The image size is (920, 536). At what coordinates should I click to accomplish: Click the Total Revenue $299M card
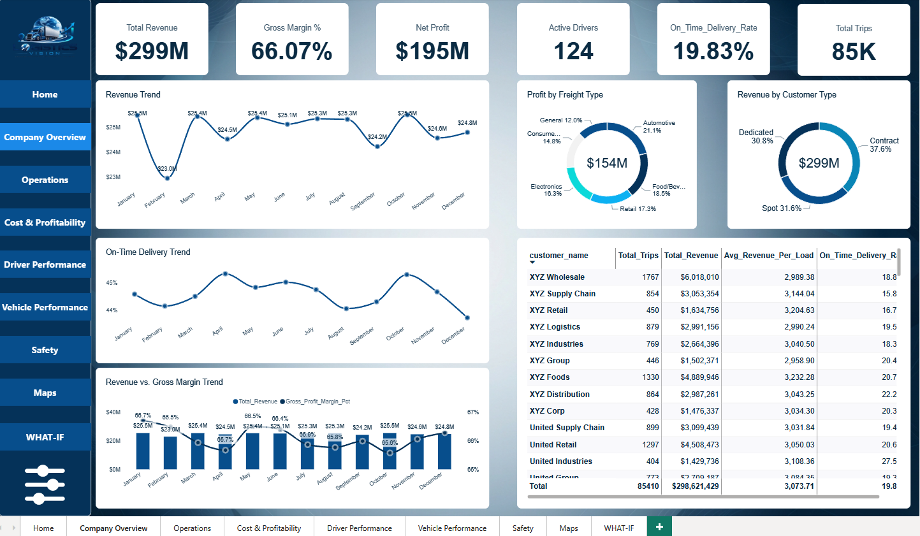point(152,40)
